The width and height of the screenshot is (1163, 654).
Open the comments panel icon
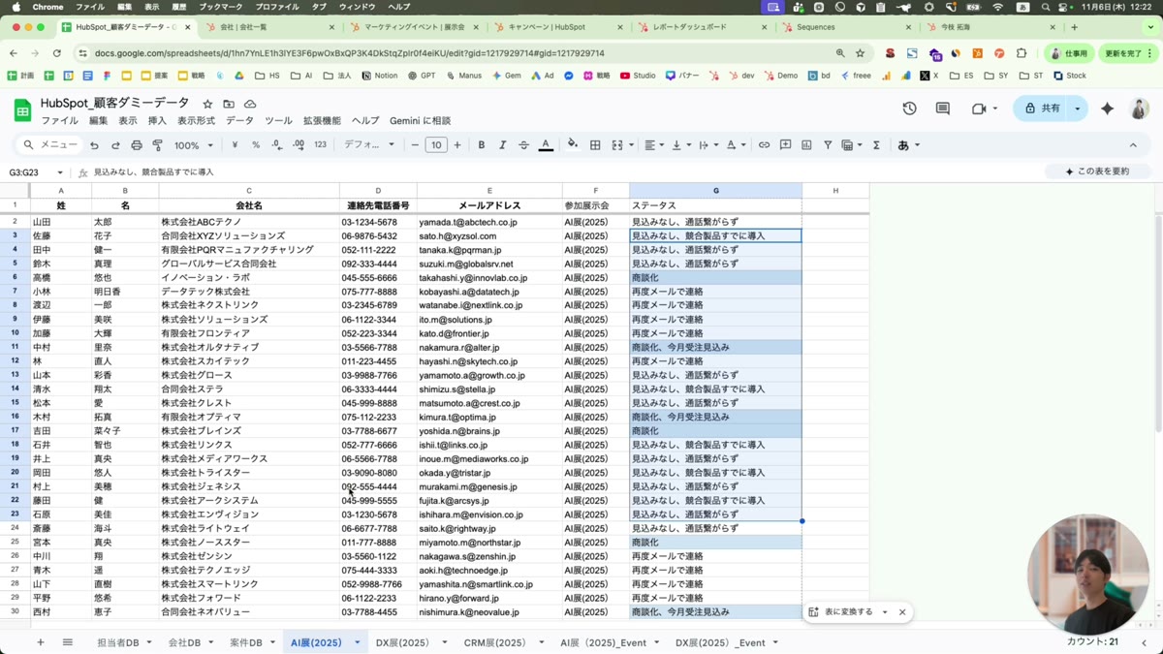[x=942, y=109]
